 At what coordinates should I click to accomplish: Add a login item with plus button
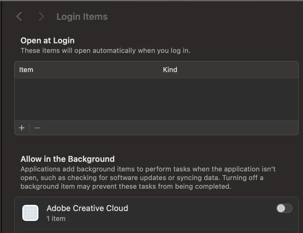(22, 128)
